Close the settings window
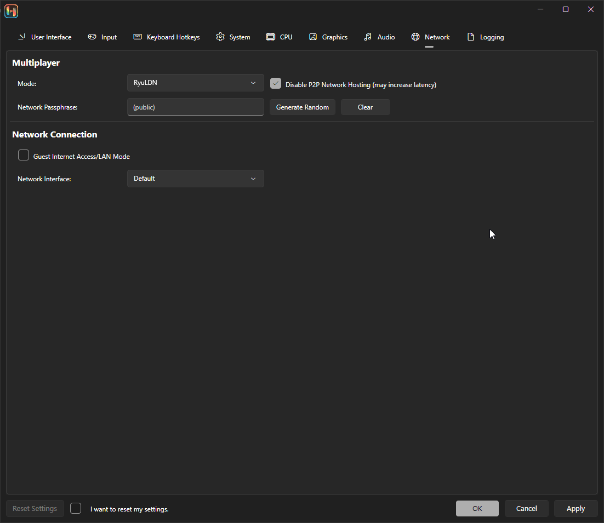Screen dimensions: 604x523 coord(590,9)
